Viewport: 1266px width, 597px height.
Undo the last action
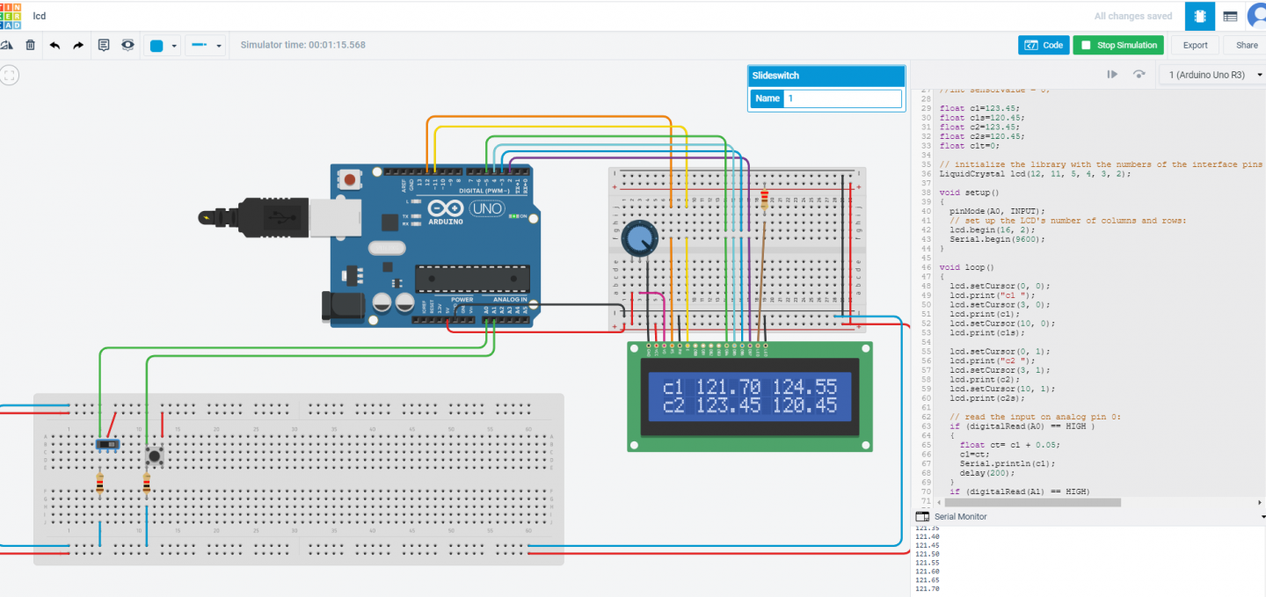tap(55, 45)
